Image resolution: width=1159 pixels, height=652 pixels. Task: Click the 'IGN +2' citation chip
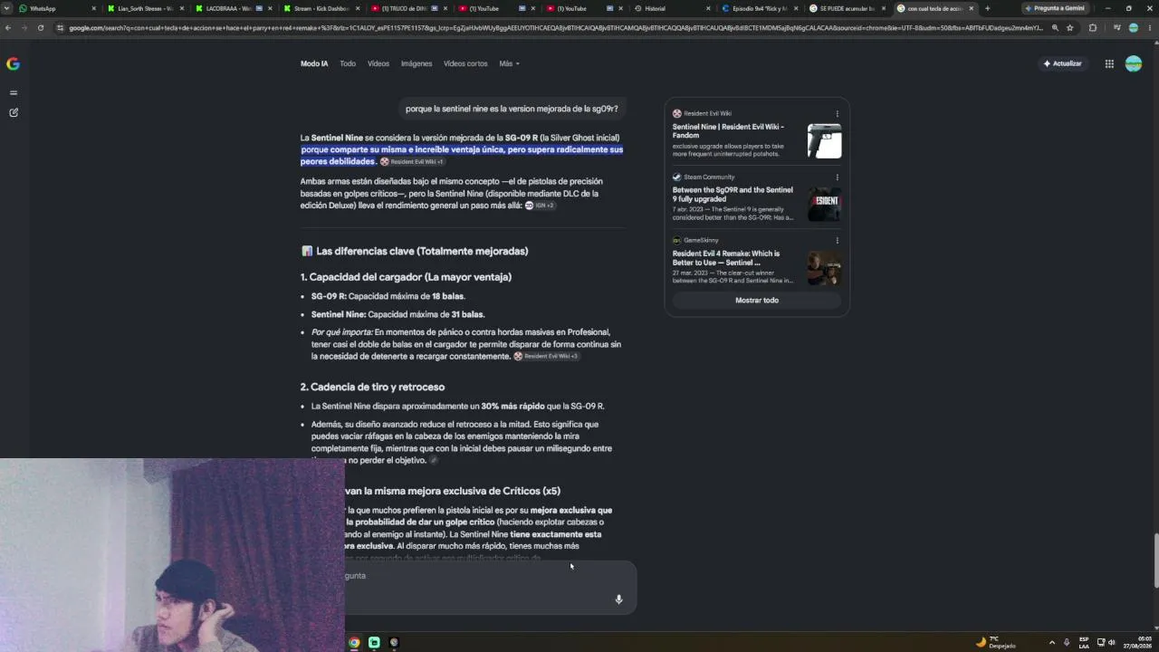[x=540, y=206]
